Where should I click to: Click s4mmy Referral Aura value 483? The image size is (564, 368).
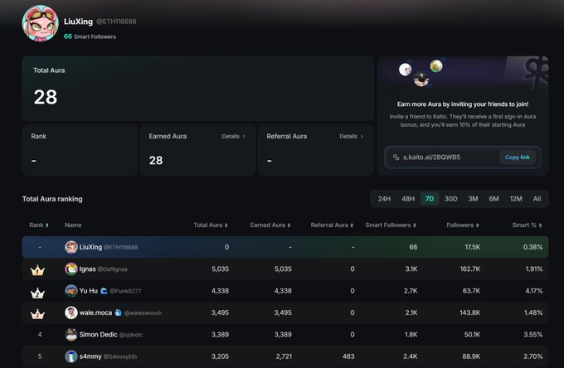coord(348,356)
